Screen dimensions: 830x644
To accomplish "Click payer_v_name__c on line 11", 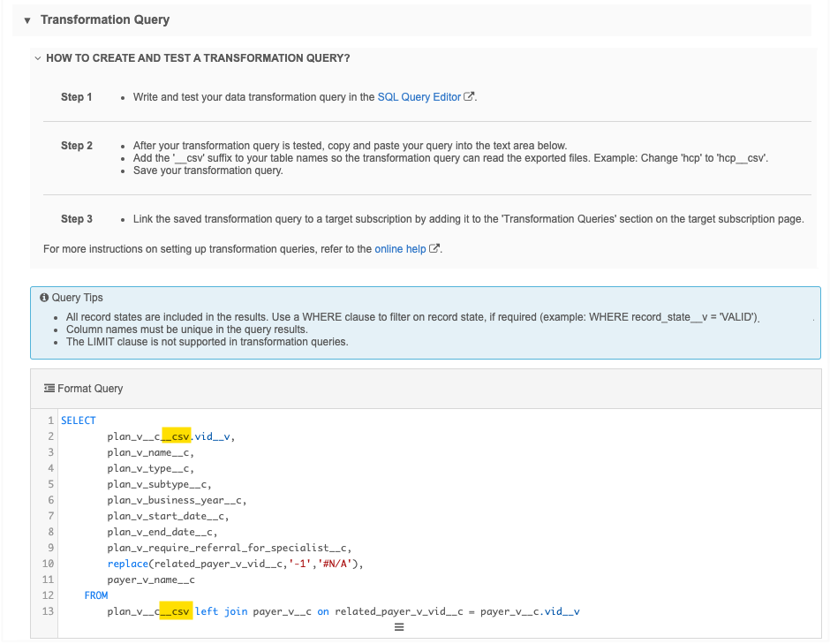I will [151, 580].
